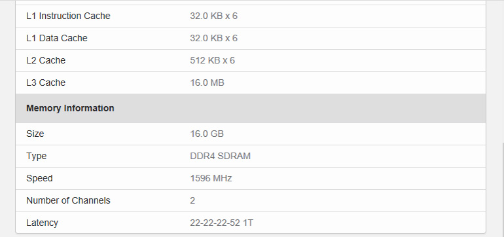Click the 1596 MHz speed value
The height and width of the screenshot is (237, 504).
click(x=211, y=178)
